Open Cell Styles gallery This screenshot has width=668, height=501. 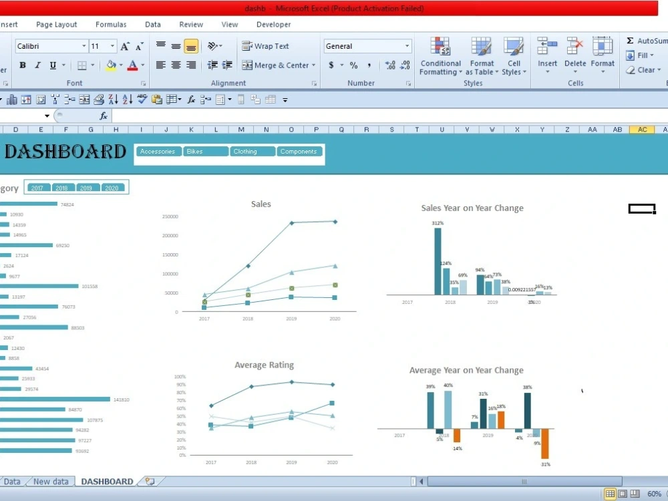514,56
